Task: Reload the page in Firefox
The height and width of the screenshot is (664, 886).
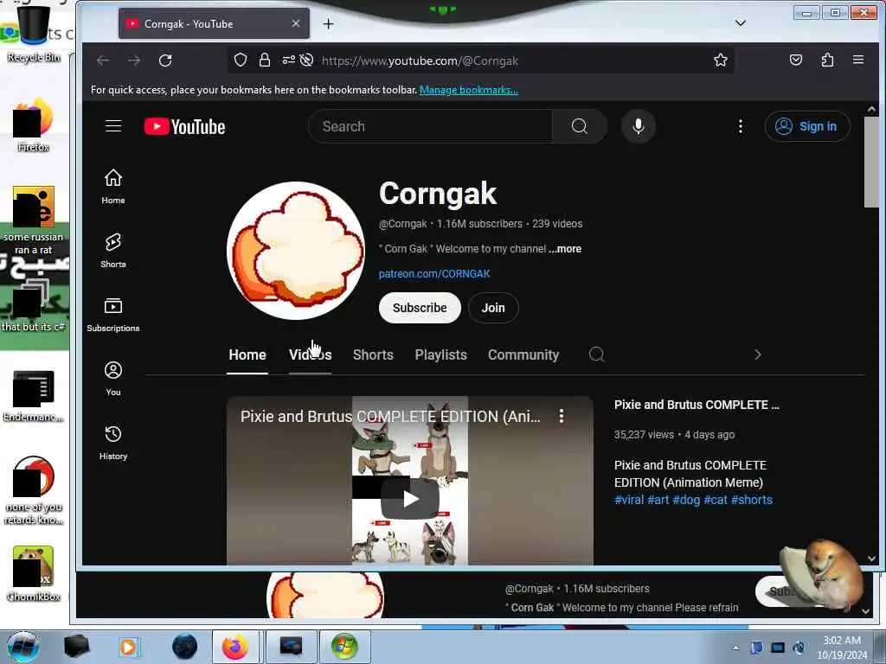Action: click(165, 61)
